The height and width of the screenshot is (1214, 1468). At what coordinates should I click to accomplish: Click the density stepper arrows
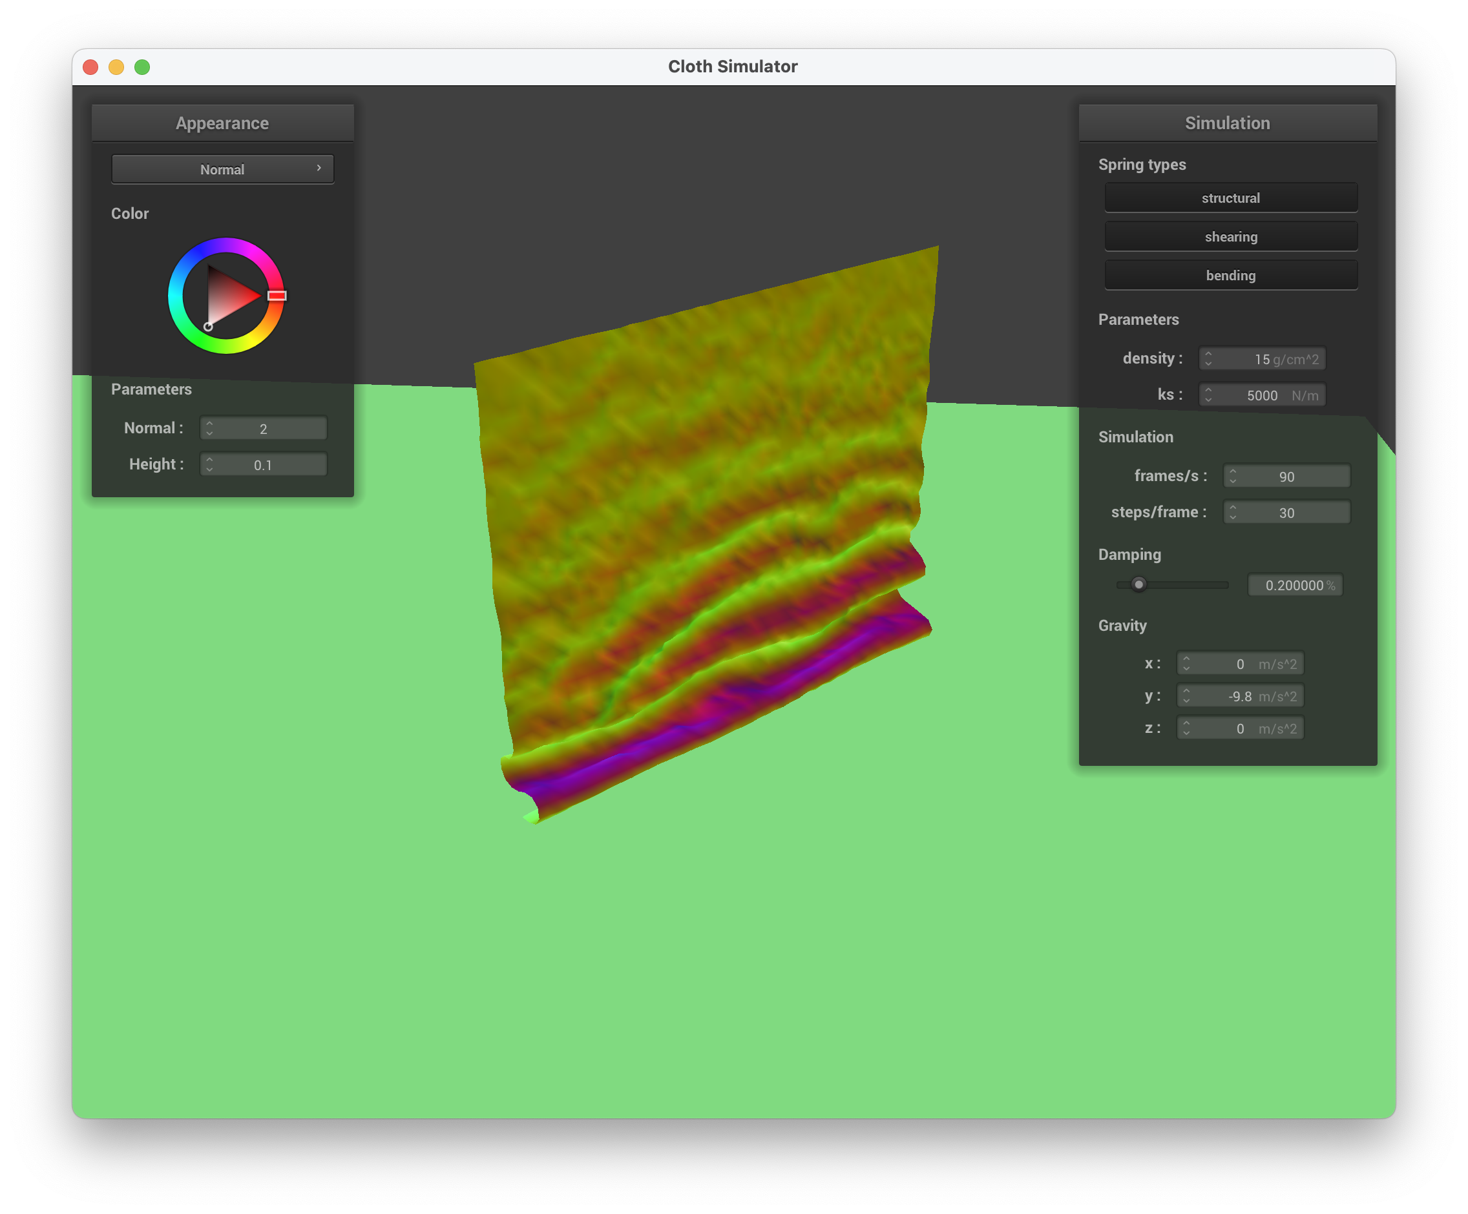tap(1208, 358)
